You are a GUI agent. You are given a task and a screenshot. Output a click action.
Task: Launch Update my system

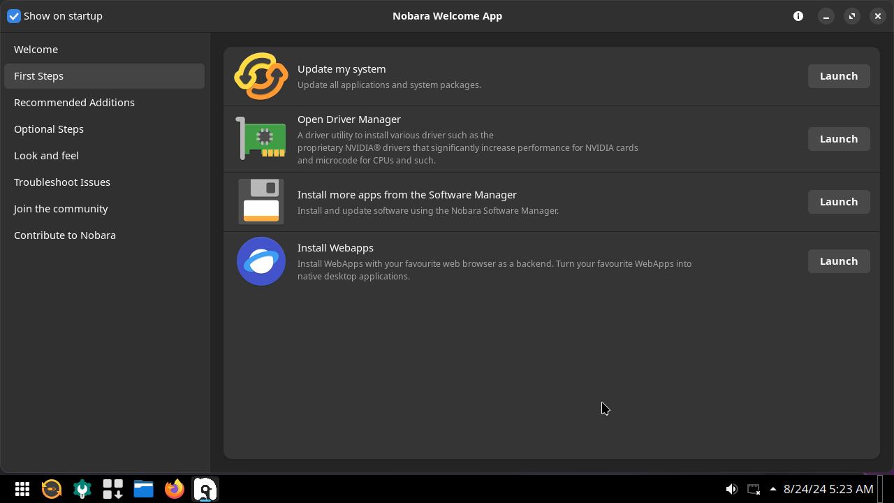[x=839, y=76]
